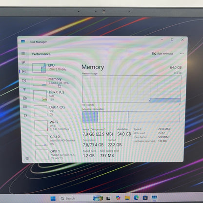
Task: Open the Startup apps page icon
Action: 24,89
